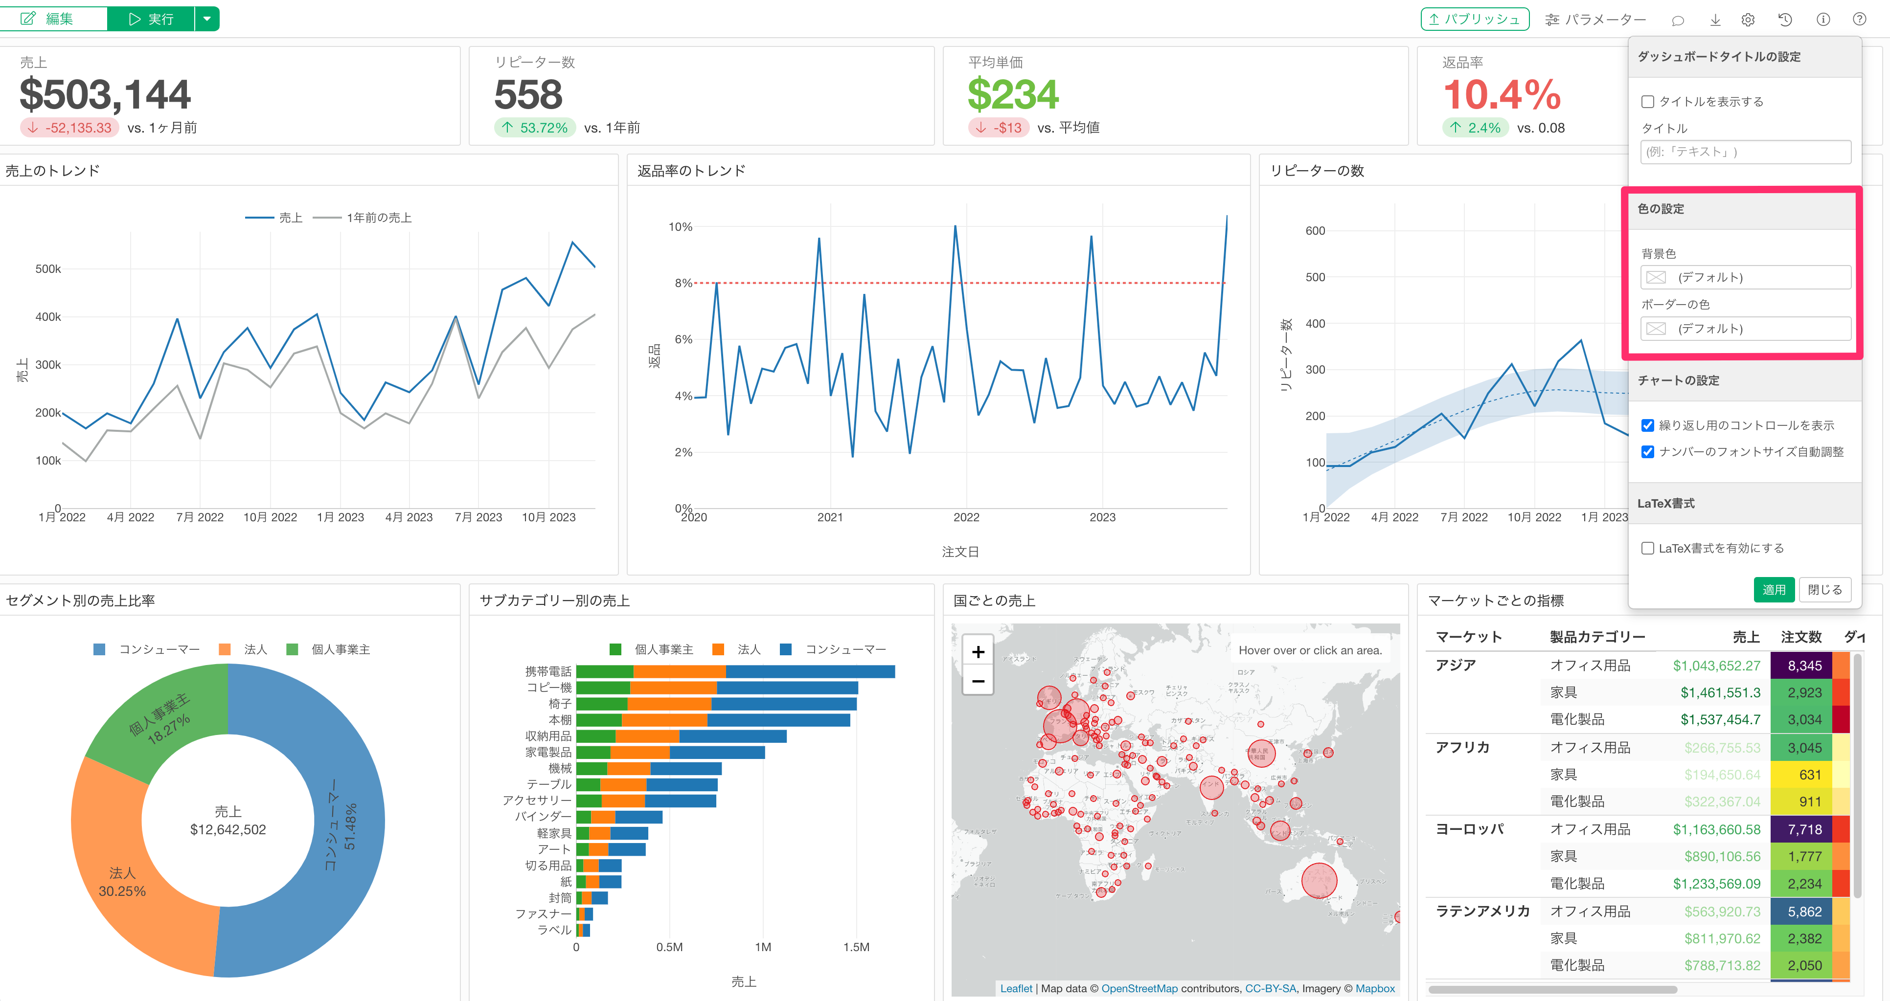This screenshot has width=1890, height=1001.
Task: Click the パブリッシュ button
Action: pos(1475,20)
